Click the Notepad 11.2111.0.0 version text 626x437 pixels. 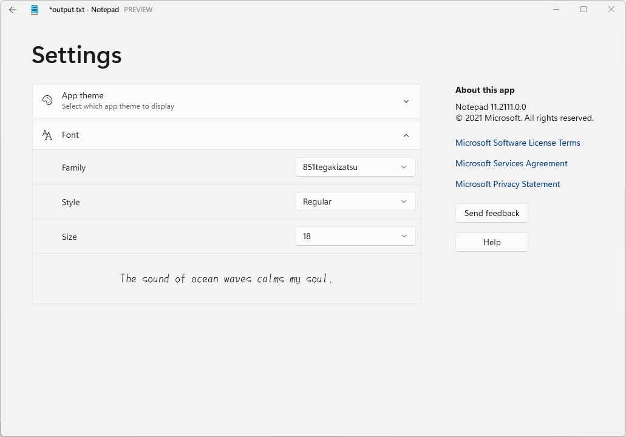(491, 107)
